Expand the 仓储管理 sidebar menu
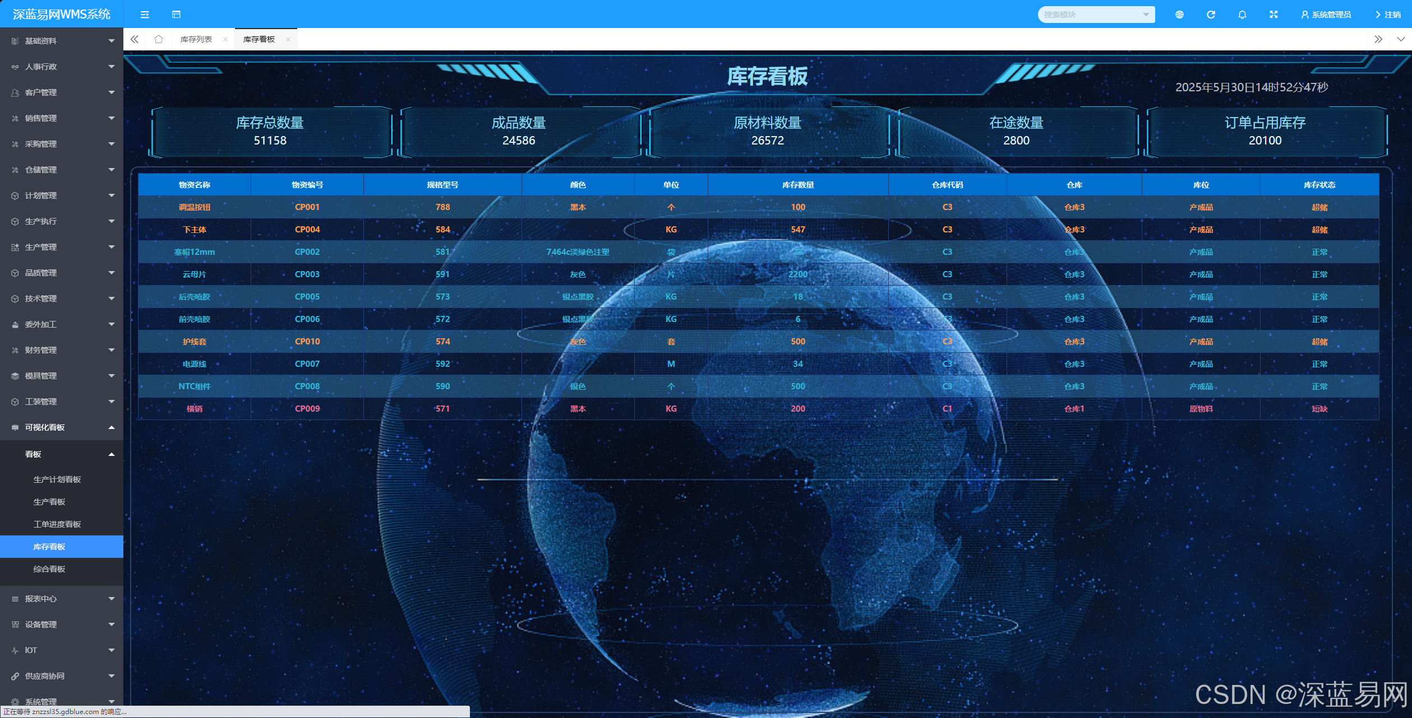1412x718 pixels. [61, 170]
